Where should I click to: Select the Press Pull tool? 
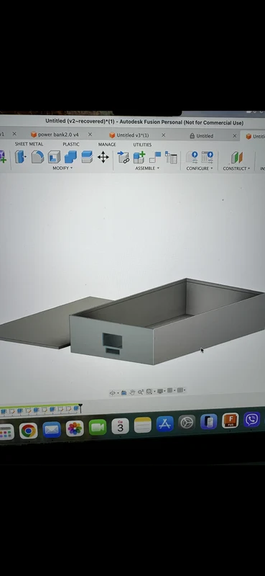20,157
